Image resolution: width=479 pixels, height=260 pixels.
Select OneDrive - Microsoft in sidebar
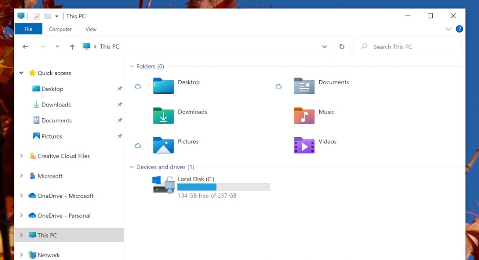click(x=65, y=196)
